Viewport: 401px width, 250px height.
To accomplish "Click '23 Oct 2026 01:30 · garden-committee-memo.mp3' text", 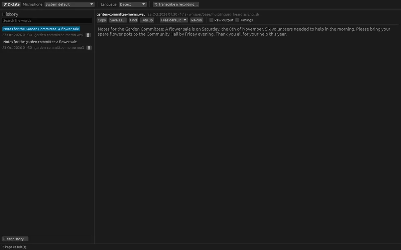I will tap(43, 48).
